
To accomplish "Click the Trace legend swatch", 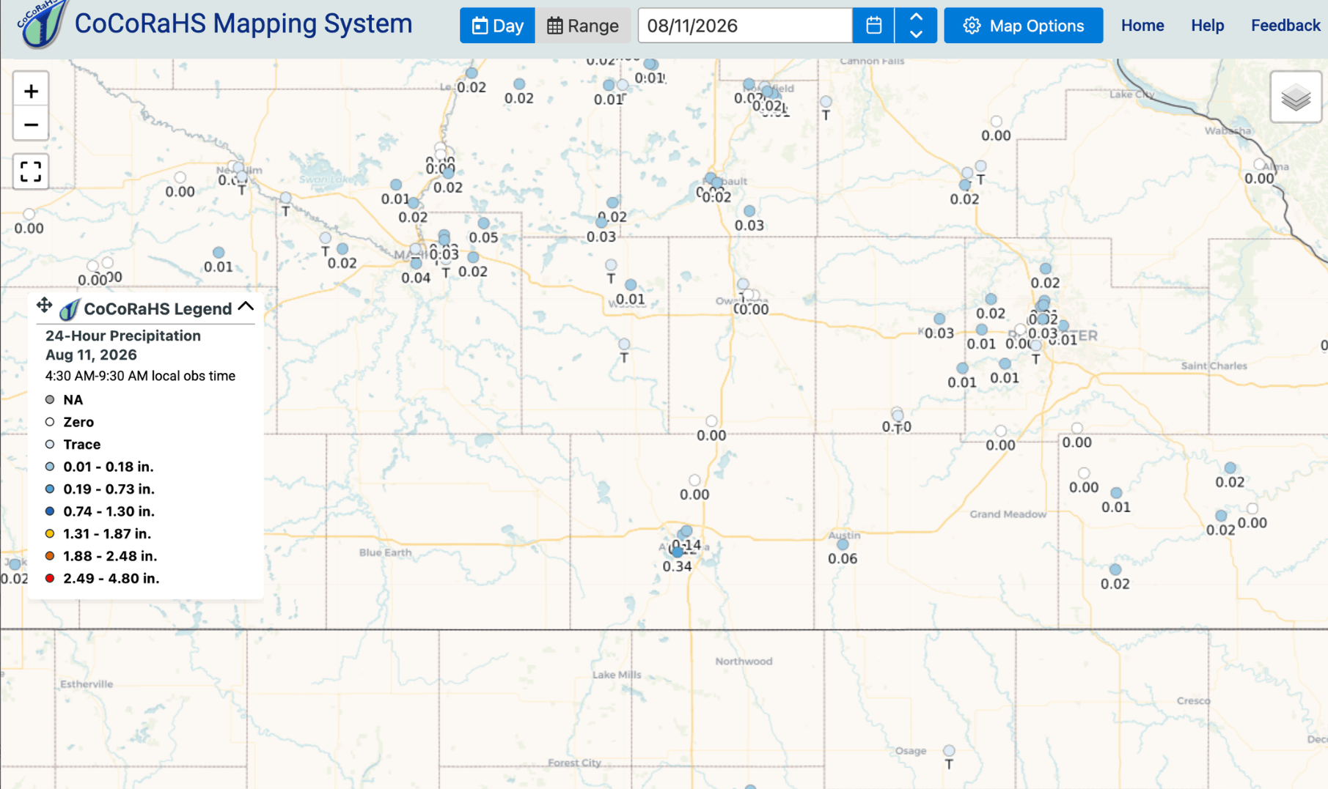I will click(x=50, y=444).
